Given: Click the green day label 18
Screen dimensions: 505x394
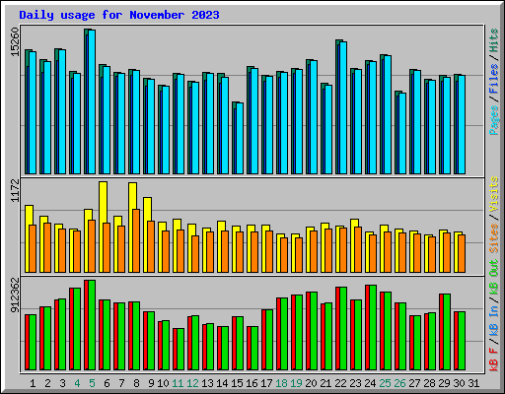Looking at the screenshot, I should pos(282,383).
